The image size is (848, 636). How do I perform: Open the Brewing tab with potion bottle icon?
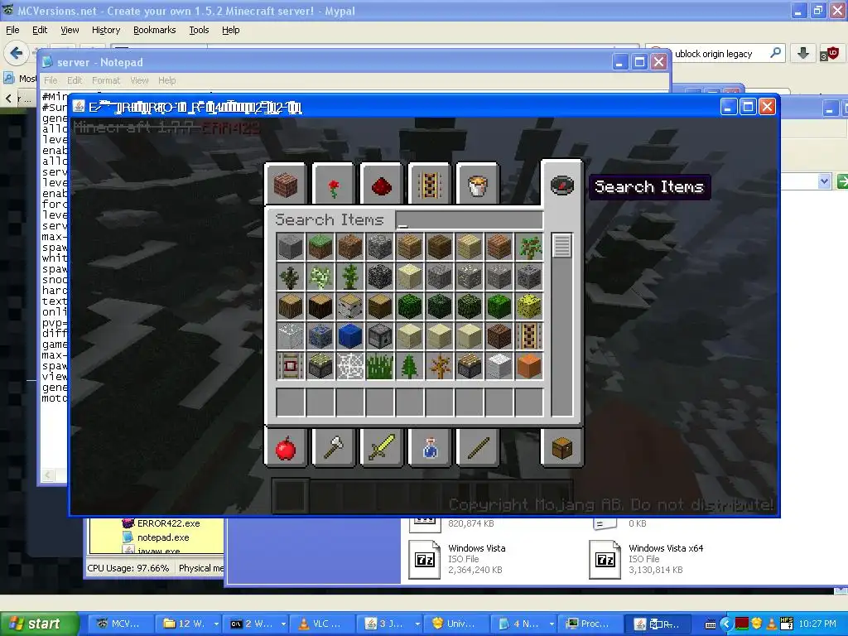(430, 447)
